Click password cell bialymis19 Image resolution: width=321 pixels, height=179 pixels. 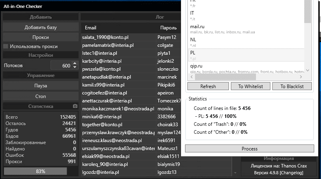click(x=169, y=164)
